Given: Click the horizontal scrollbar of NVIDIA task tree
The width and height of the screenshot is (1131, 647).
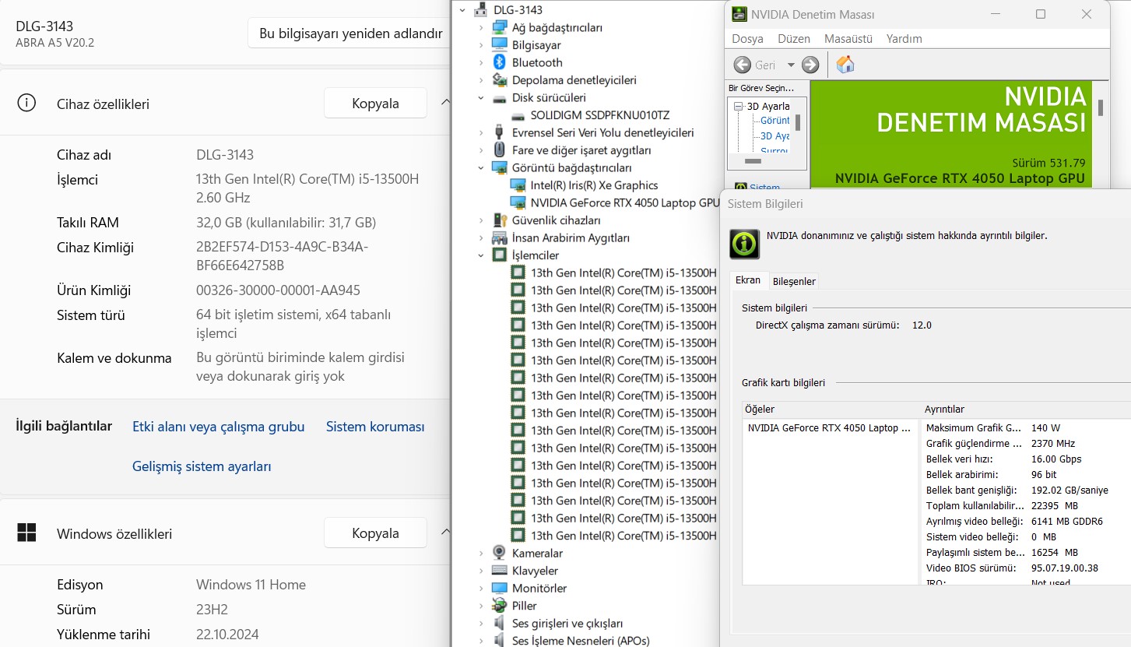Looking at the screenshot, I should (x=753, y=161).
